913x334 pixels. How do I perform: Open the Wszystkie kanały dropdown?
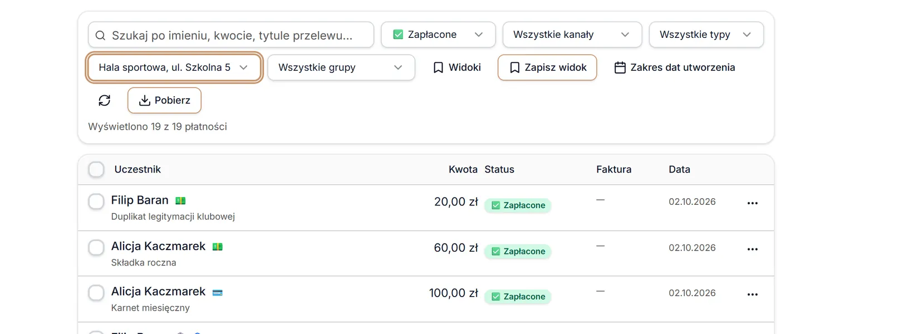tap(572, 35)
